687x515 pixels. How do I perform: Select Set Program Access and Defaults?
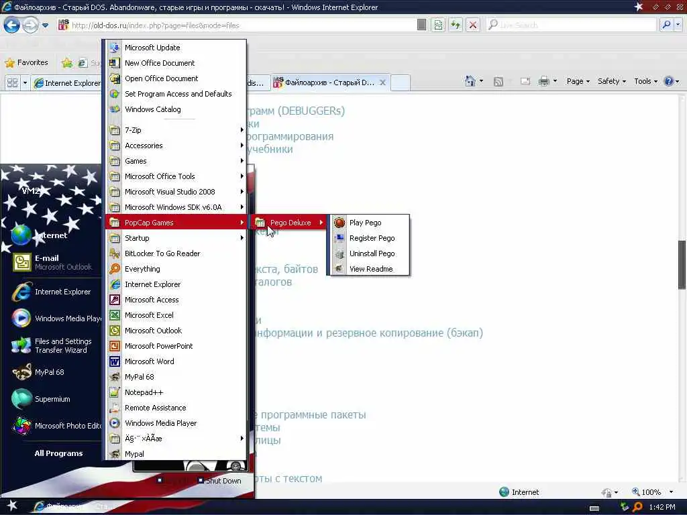coord(176,94)
